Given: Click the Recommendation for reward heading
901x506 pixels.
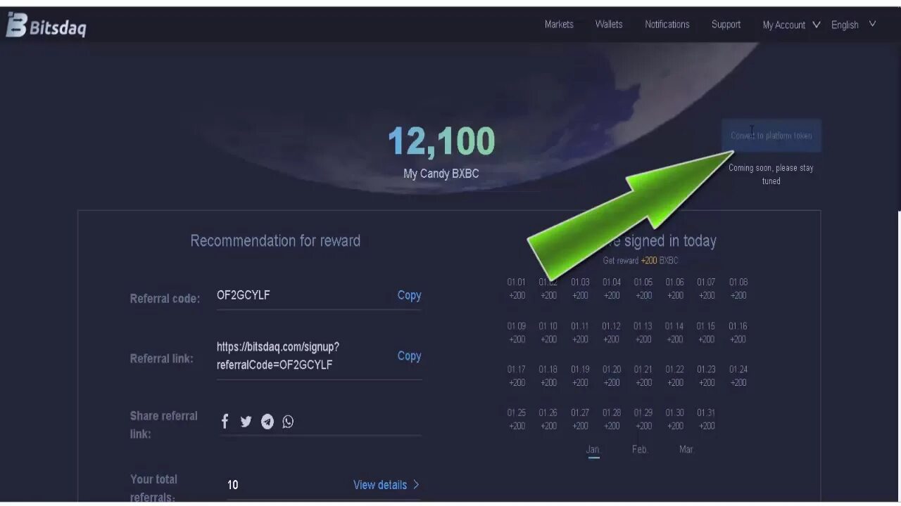Looking at the screenshot, I should click(275, 241).
